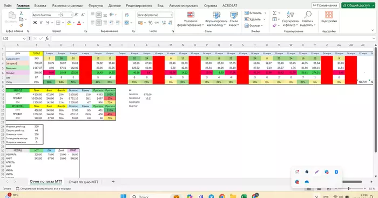This screenshot has height=198, width=378.
Task: Open the font name Aptos Narrow dropdown
Action: point(58,15)
